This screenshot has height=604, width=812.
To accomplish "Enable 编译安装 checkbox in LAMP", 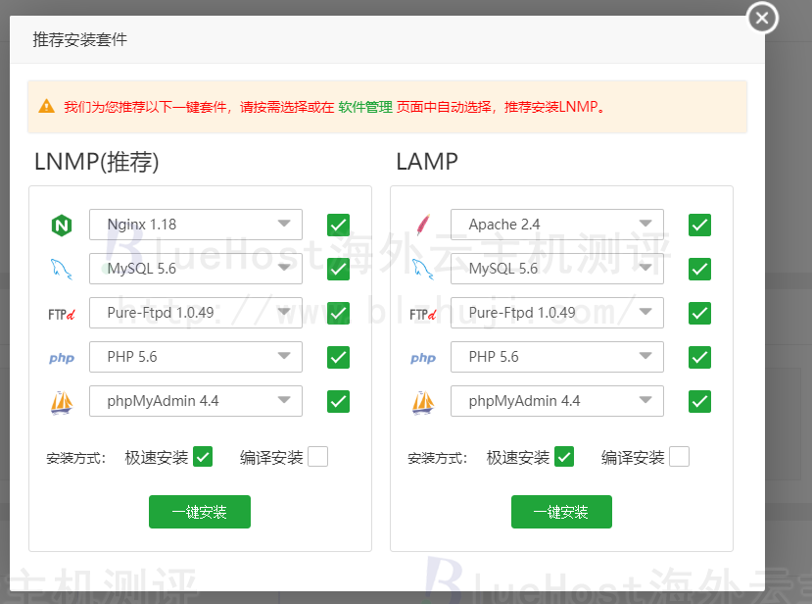I will (680, 457).
